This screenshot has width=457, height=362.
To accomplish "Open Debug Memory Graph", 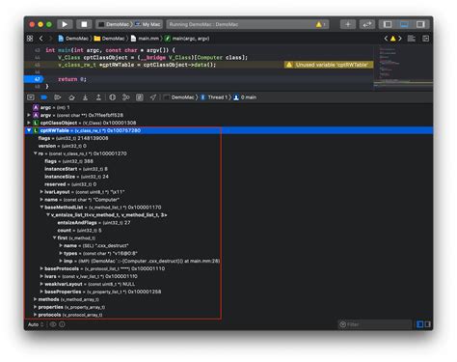I will [x=126, y=97].
